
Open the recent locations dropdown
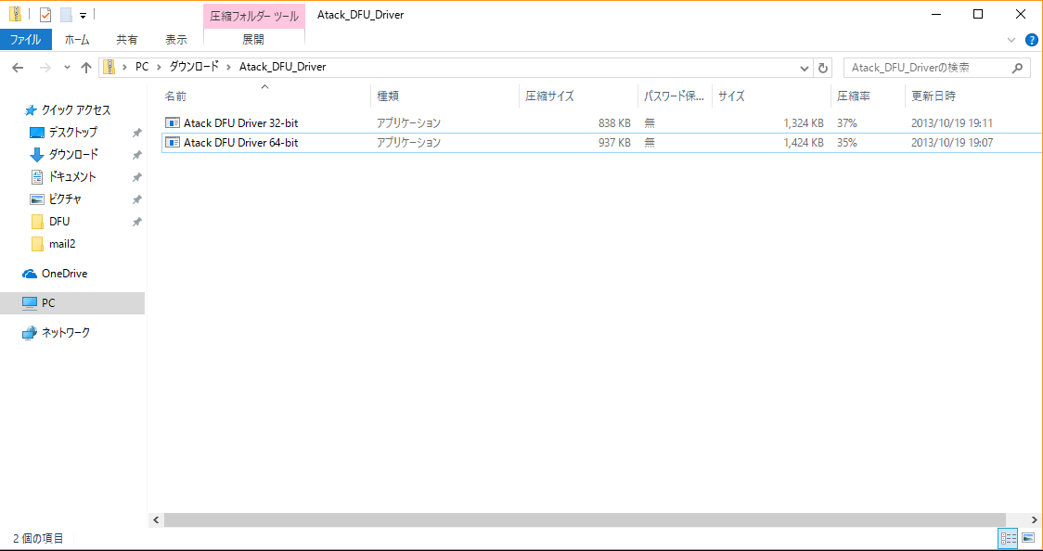tap(67, 68)
